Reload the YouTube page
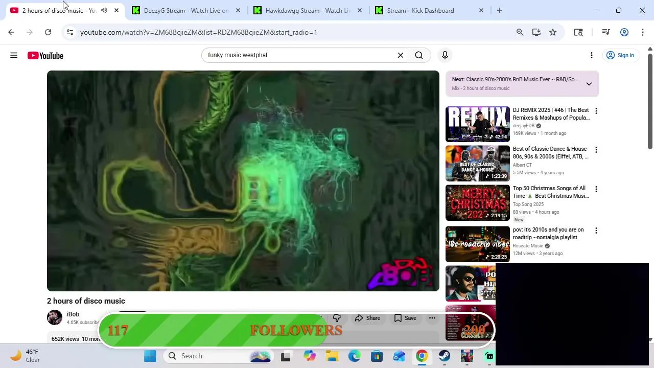654x368 pixels. coord(48,32)
